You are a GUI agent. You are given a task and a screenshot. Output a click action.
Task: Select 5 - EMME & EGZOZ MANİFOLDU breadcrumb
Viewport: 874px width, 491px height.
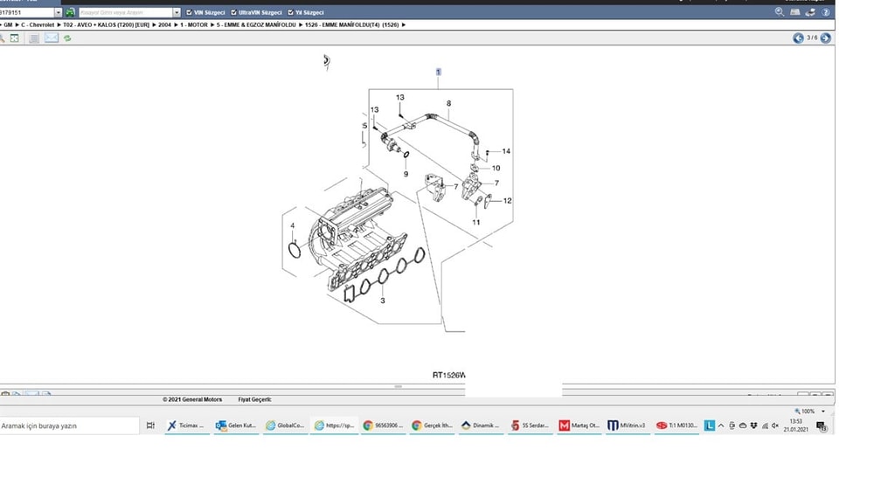pyautogui.click(x=256, y=24)
